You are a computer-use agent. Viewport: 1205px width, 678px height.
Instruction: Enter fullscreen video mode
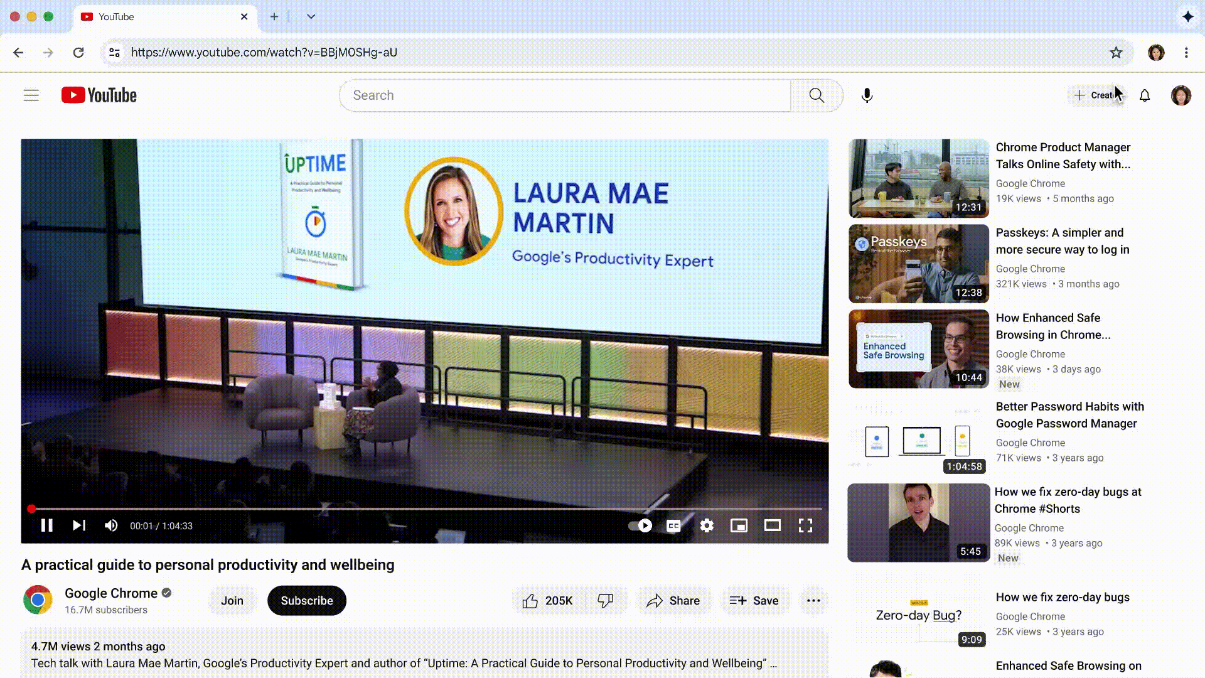[x=805, y=525]
